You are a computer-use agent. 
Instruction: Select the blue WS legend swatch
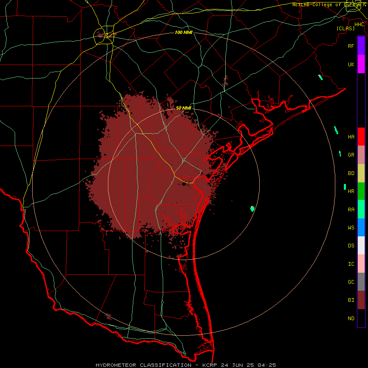point(361,227)
